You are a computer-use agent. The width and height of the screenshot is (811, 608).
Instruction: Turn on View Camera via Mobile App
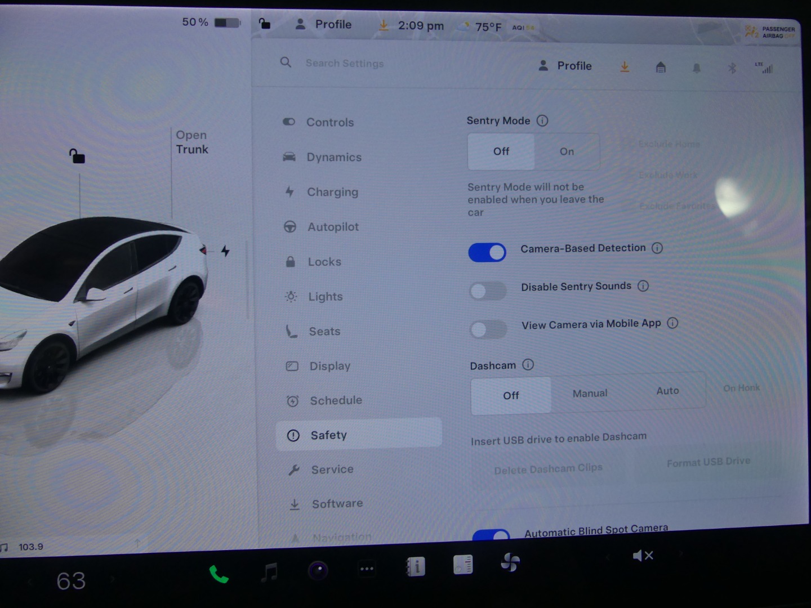coord(488,329)
